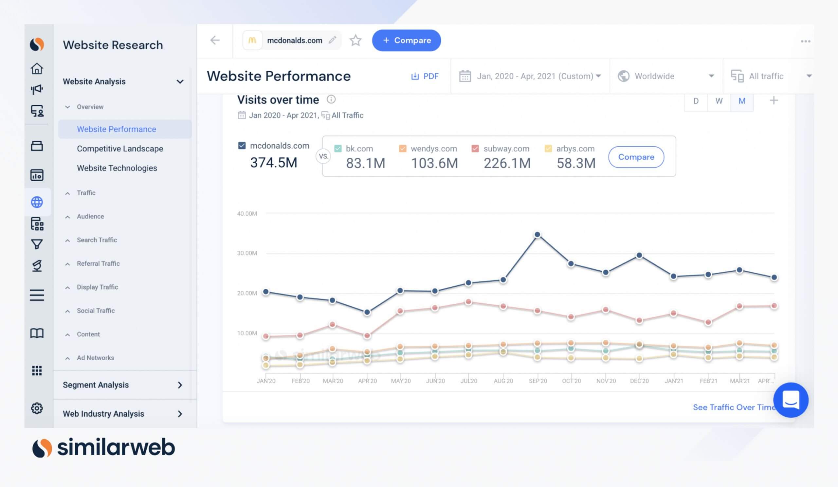838x487 pixels.
Task: Switch chart granularity to Weekly with W tab
Action: [719, 101]
